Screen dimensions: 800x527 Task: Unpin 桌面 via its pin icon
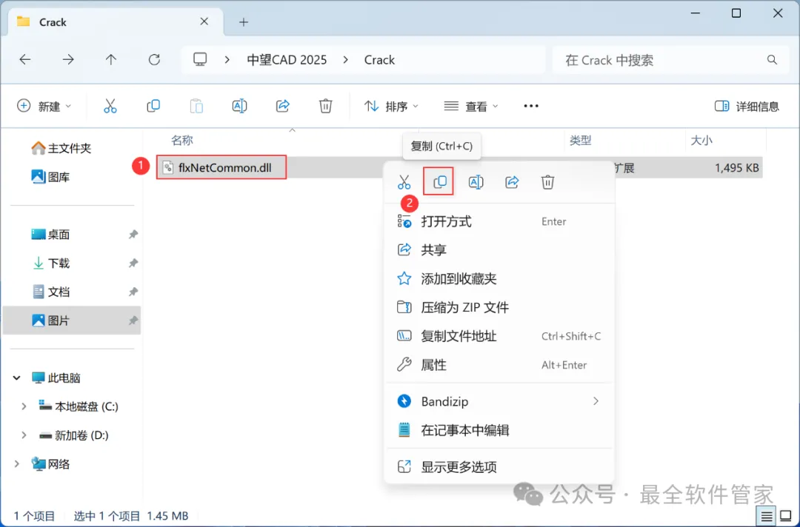[133, 235]
